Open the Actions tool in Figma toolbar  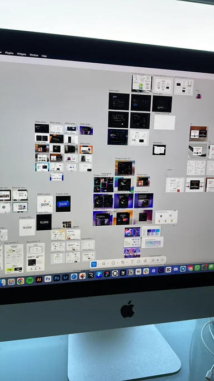click(145, 261)
